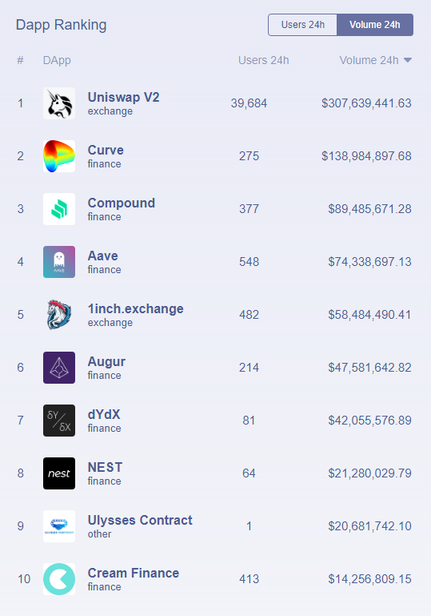Open the Cream Finance name link
431x616 pixels.
pyautogui.click(x=134, y=573)
